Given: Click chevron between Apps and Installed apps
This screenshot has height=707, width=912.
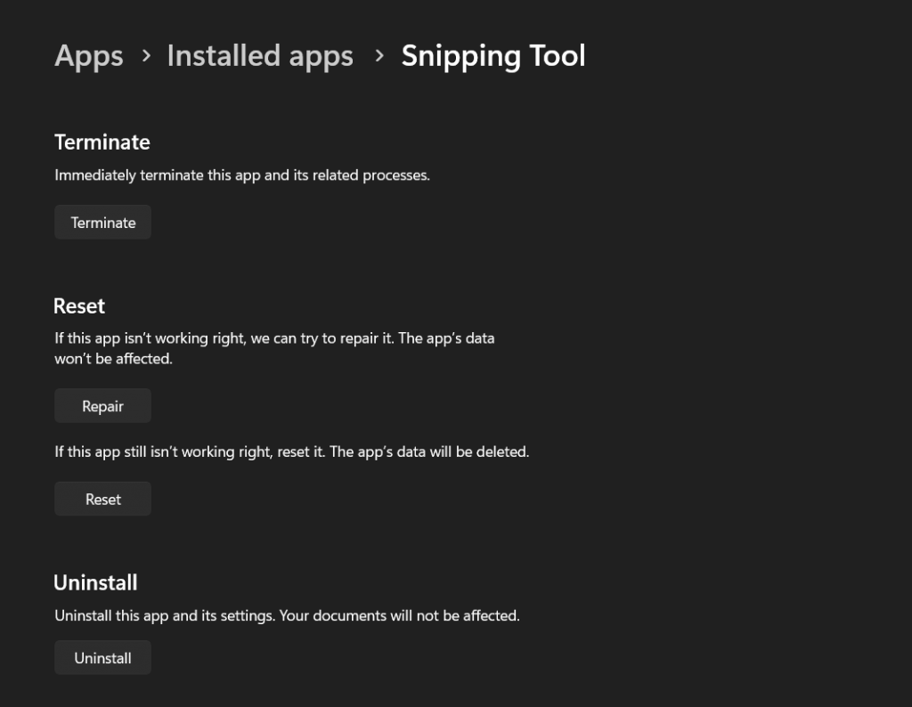Looking at the screenshot, I should 145,57.
